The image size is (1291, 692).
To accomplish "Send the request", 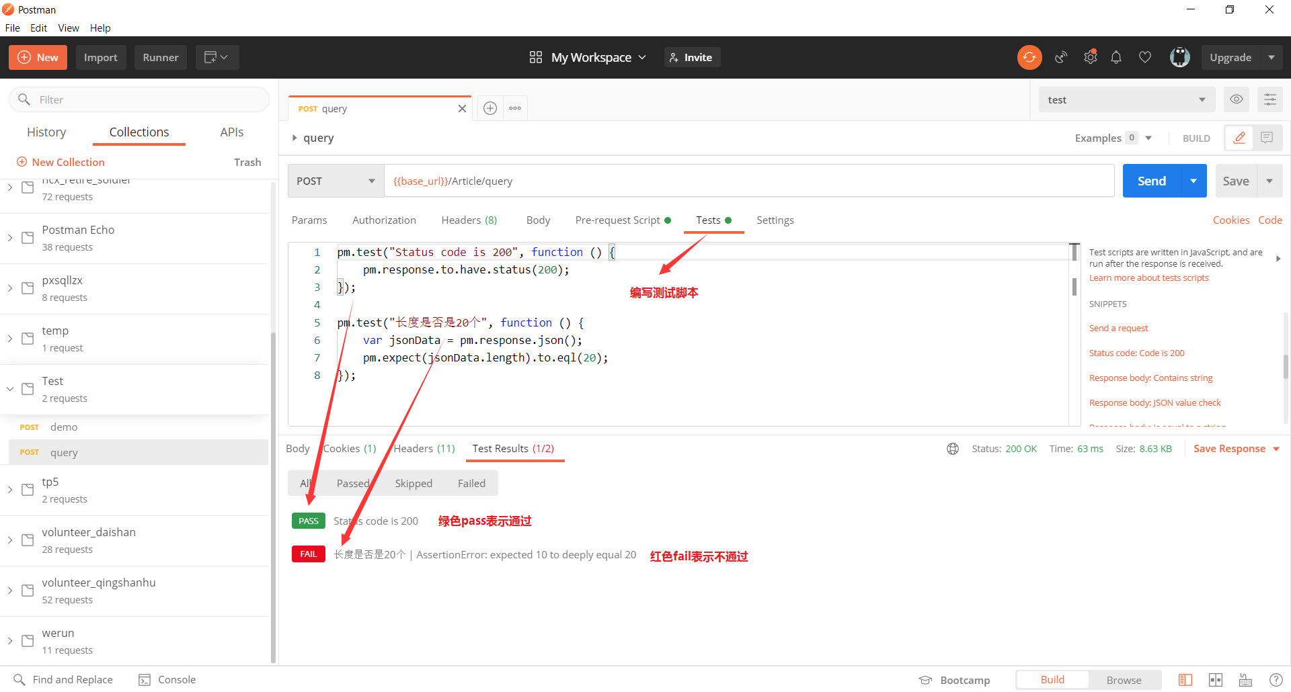I will click(1152, 181).
